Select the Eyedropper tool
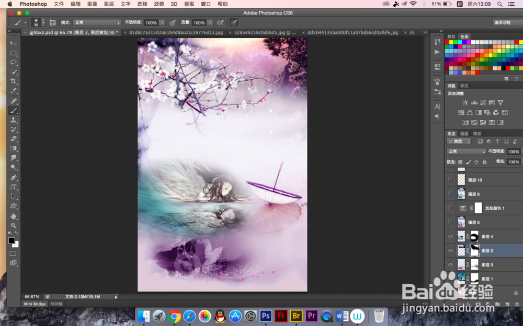Image resolution: width=523 pixels, height=326 pixels. [x=14, y=90]
